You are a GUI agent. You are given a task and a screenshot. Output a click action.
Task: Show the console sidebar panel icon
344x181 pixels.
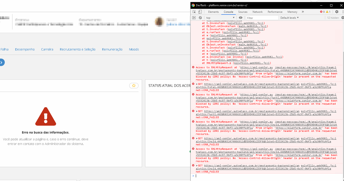click(x=194, y=18)
